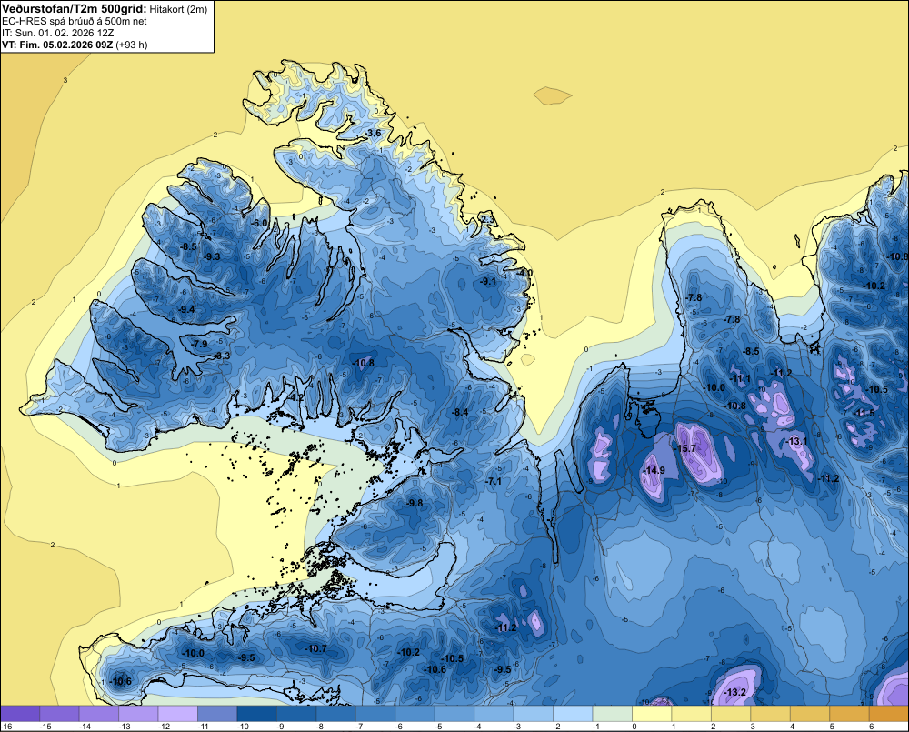Screen dimensions: 909x732
Task: Click the legend swatch between -6 and -5
Action: click(x=415, y=714)
